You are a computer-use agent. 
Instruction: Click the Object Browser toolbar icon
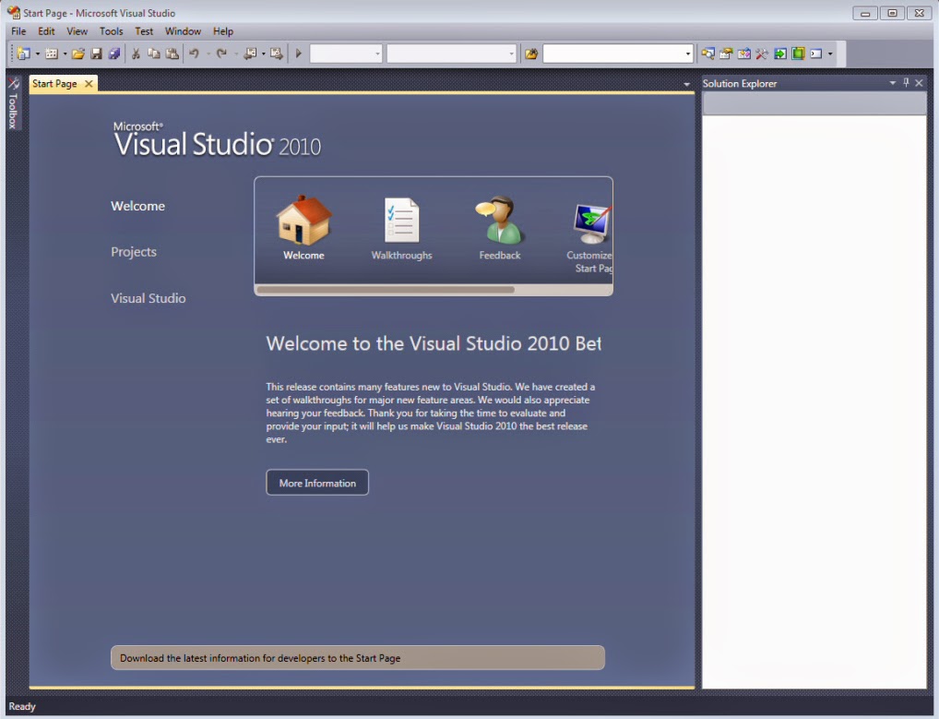tap(743, 54)
